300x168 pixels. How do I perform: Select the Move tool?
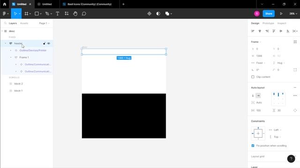(15, 14)
